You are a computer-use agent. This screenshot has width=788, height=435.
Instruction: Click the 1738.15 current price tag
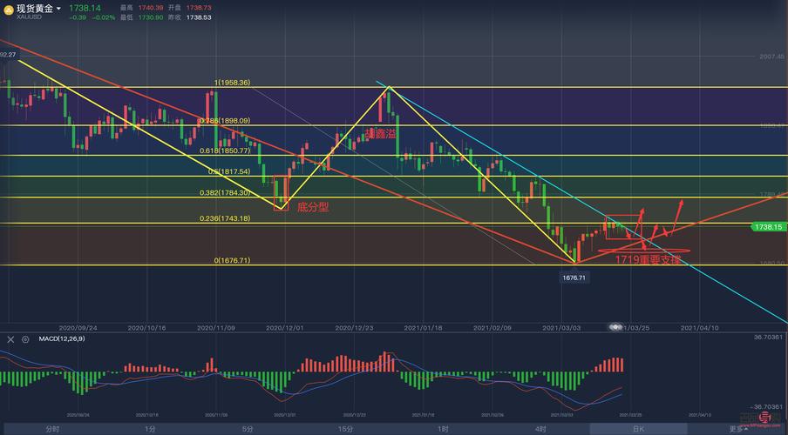[x=767, y=226]
